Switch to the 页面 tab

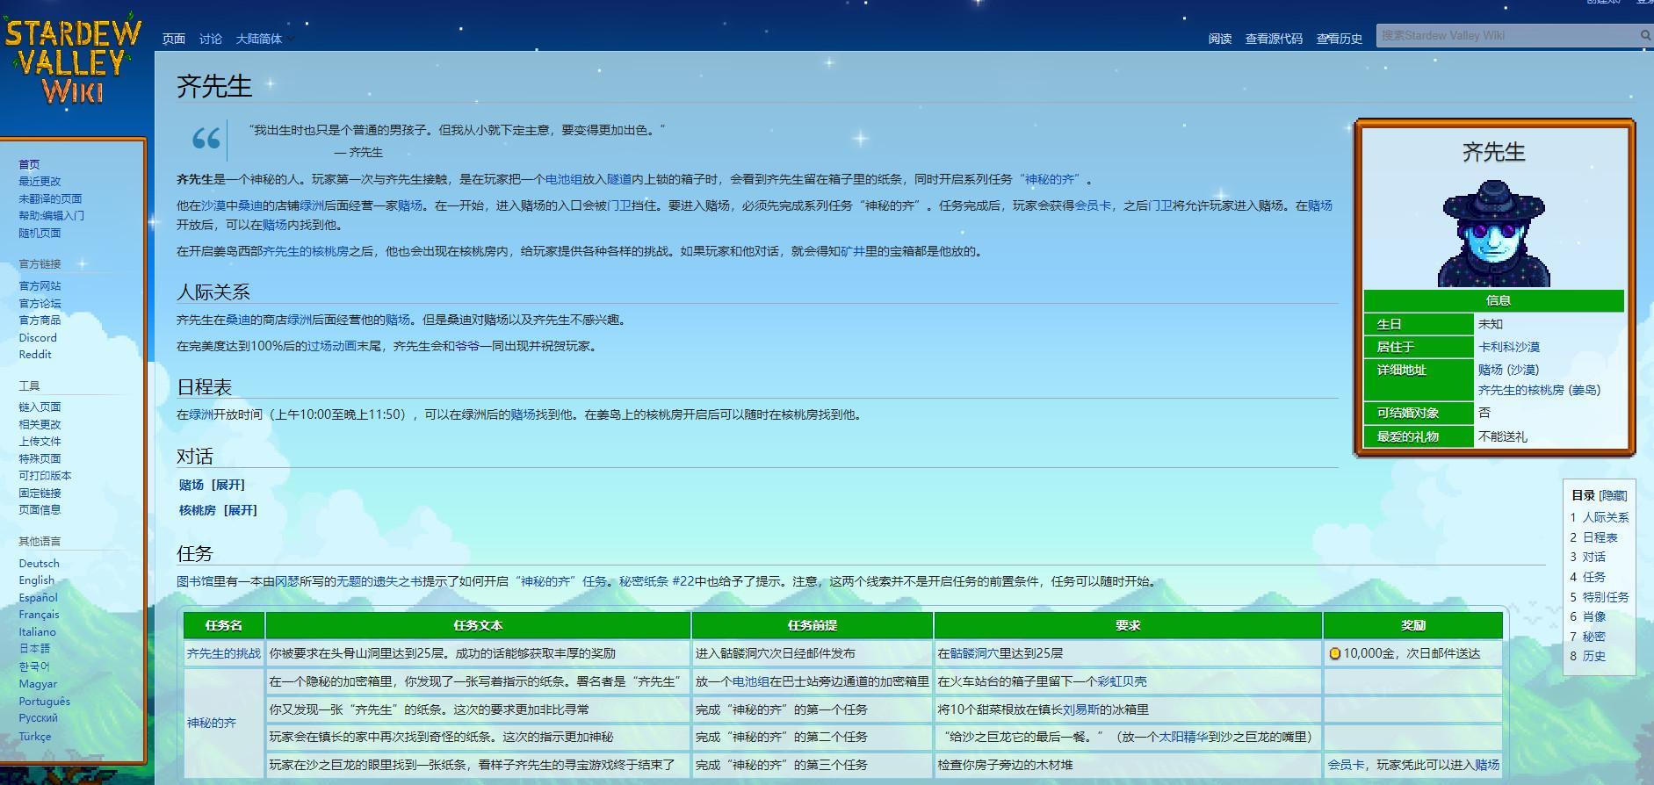click(x=174, y=39)
